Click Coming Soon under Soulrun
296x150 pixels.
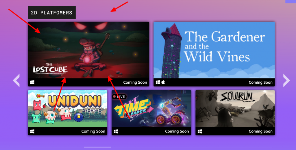pos(260,131)
